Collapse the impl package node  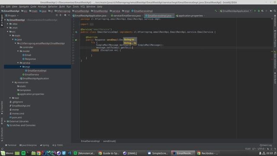point(21,67)
